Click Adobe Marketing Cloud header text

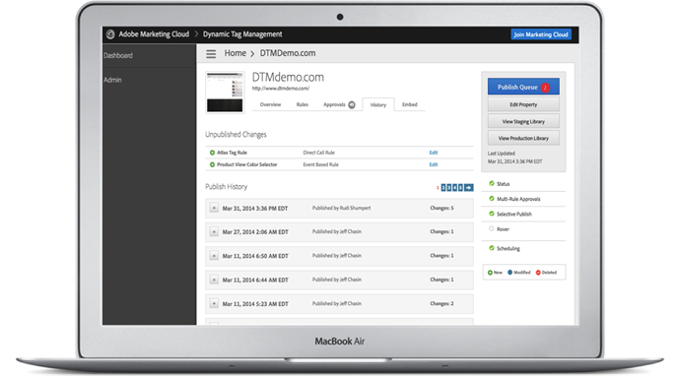pos(154,34)
